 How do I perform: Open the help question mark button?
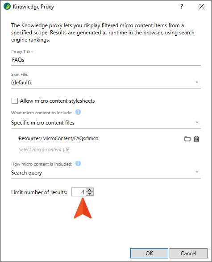[x=182, y=6]
